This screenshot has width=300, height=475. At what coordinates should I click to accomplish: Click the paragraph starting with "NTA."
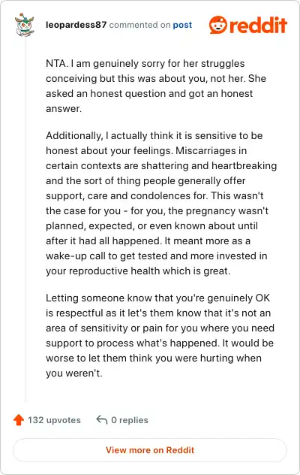156,86
